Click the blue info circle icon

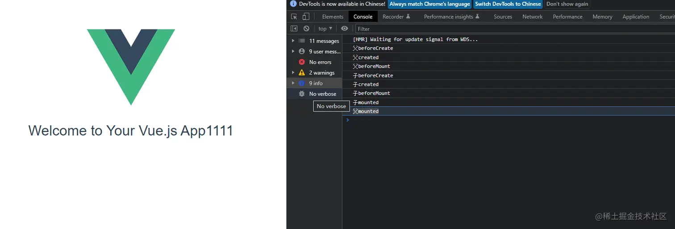[302, 83]
